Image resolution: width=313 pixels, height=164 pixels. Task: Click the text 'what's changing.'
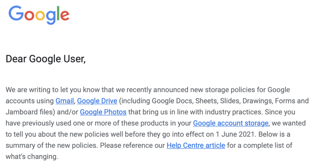click(32, 157)
